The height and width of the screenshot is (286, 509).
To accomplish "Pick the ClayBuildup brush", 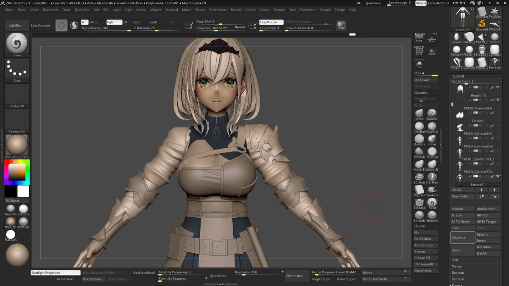I will tap(419, 127).
